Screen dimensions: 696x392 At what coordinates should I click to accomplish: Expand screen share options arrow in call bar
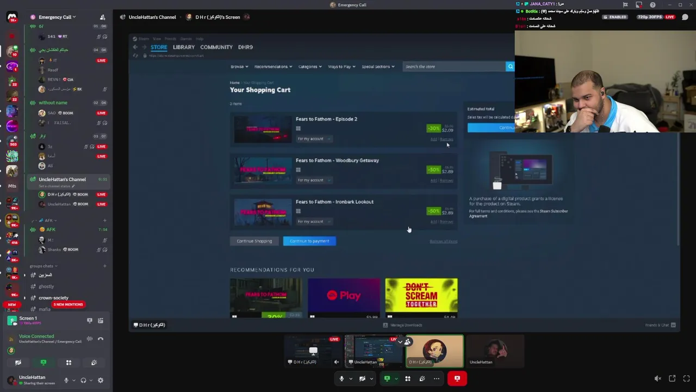tap(396, 378)
